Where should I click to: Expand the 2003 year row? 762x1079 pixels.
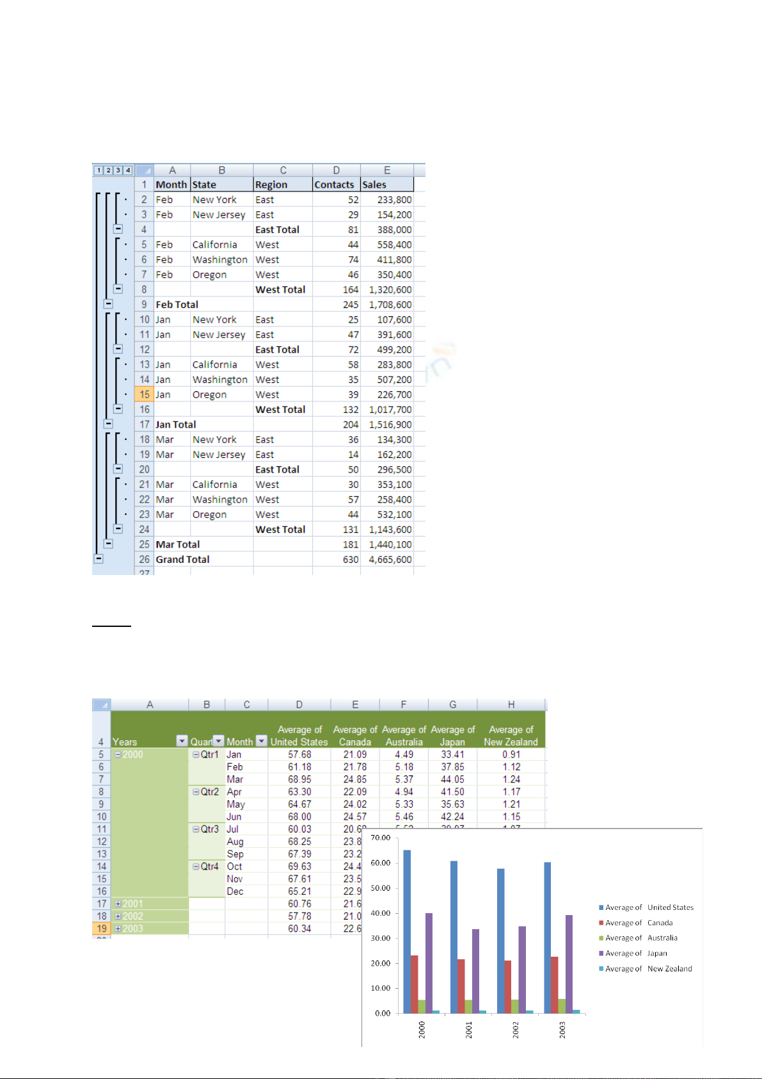(x=118, y=929)
